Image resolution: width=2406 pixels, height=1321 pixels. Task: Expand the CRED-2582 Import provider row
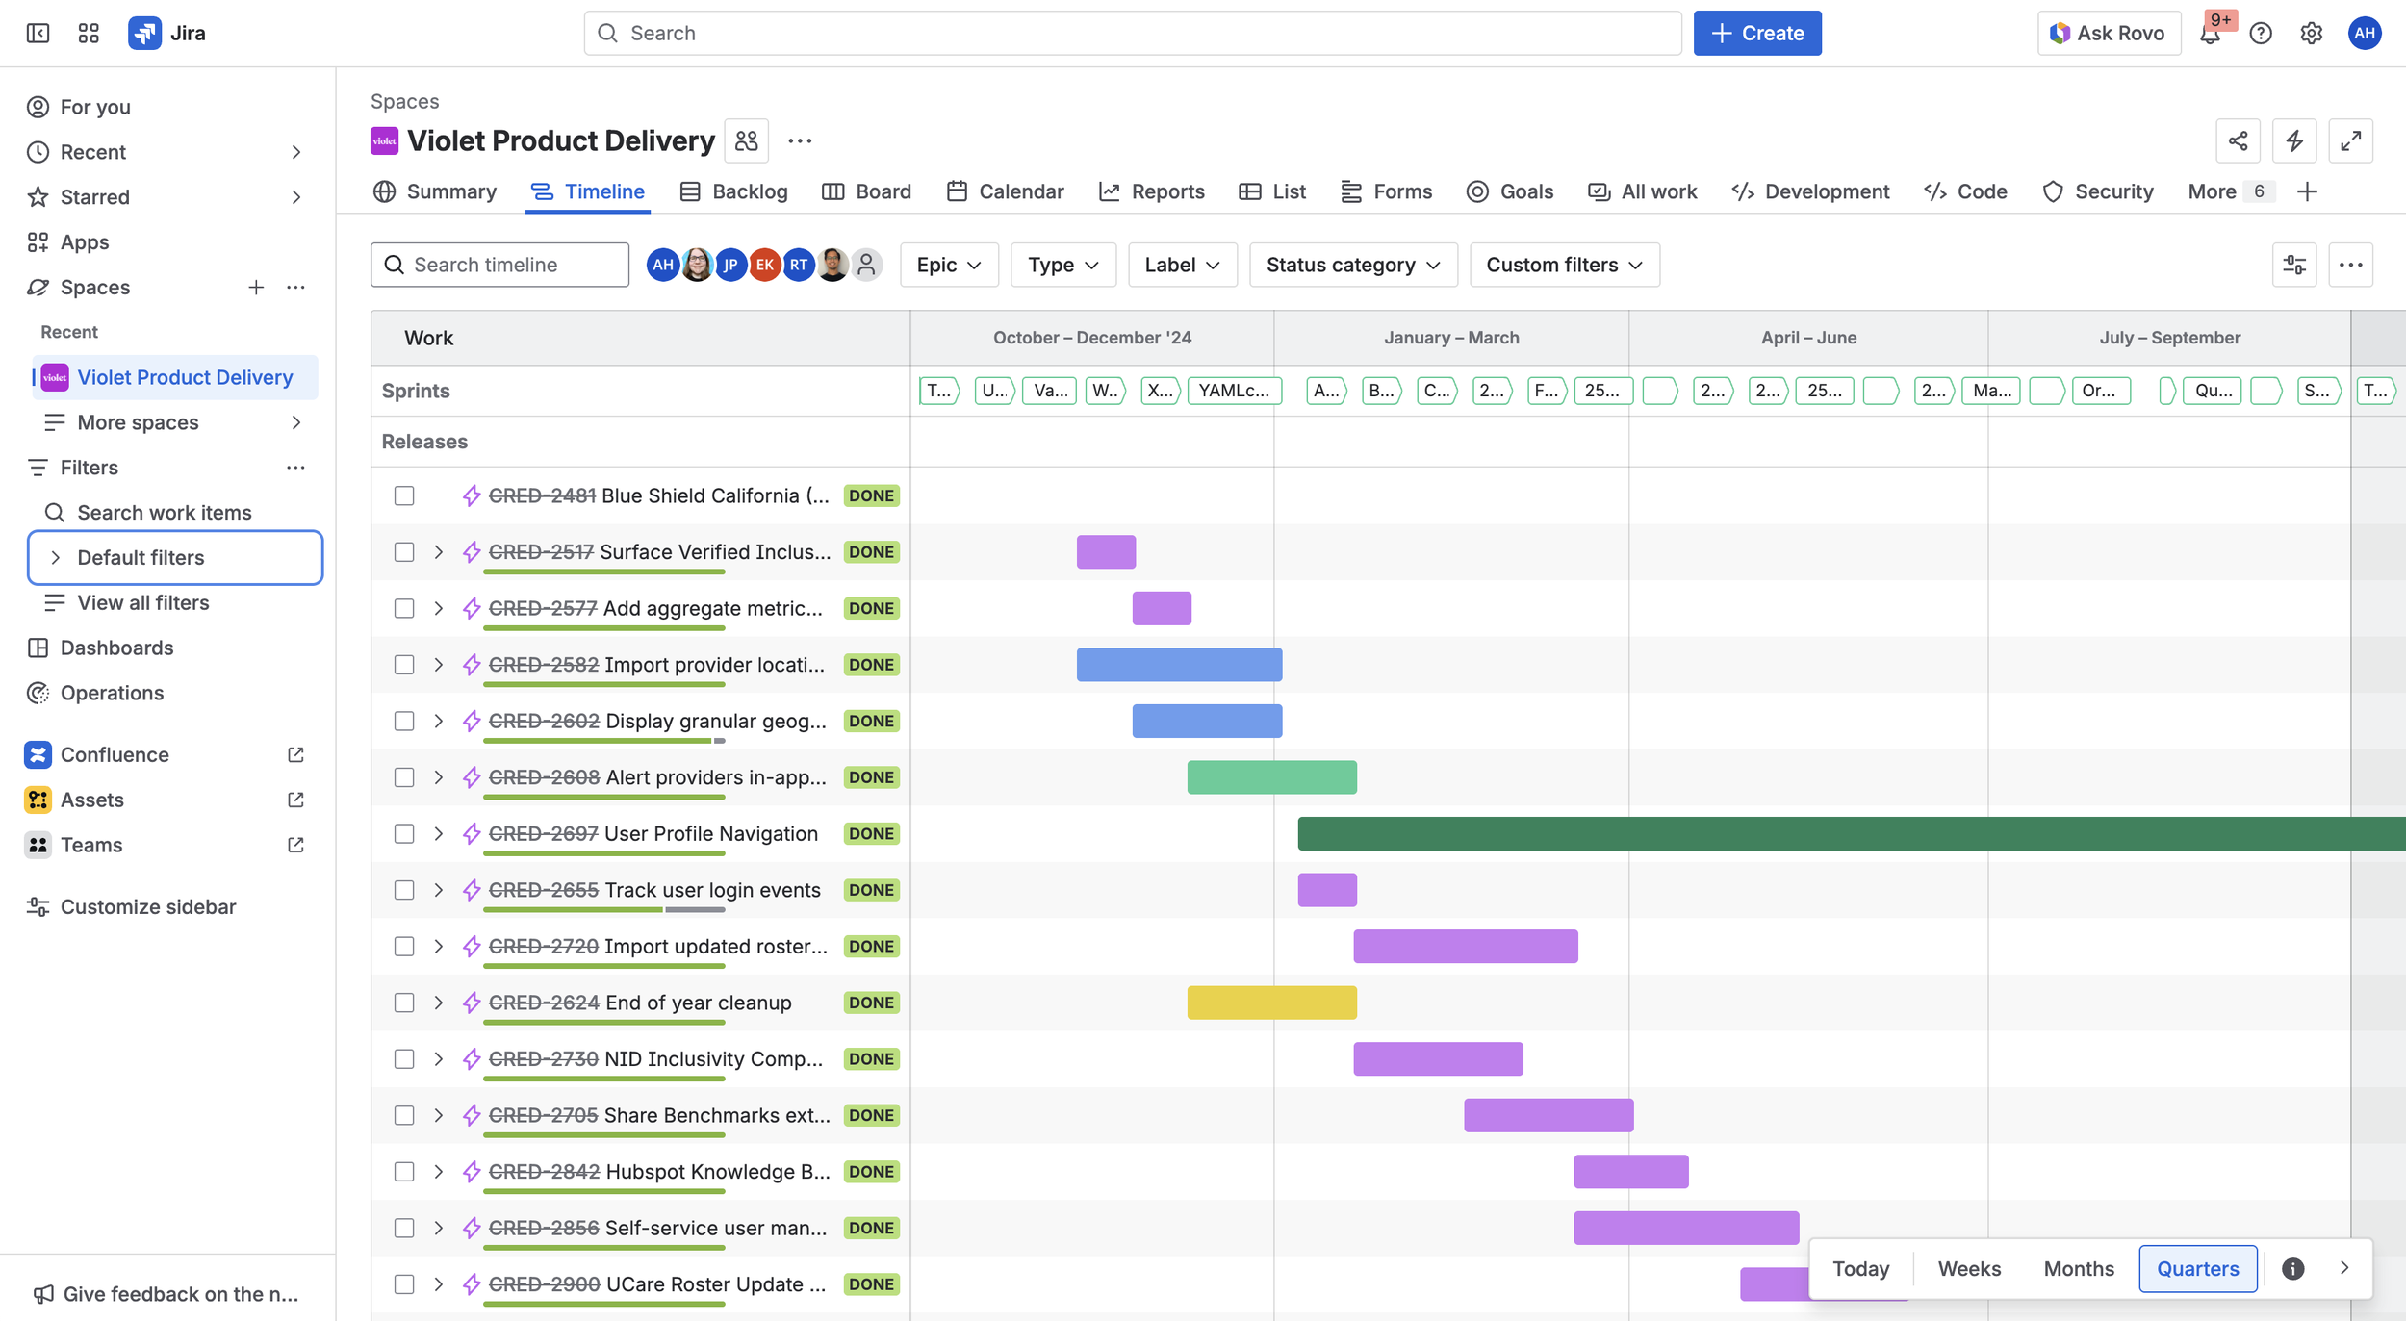(439, 665)
